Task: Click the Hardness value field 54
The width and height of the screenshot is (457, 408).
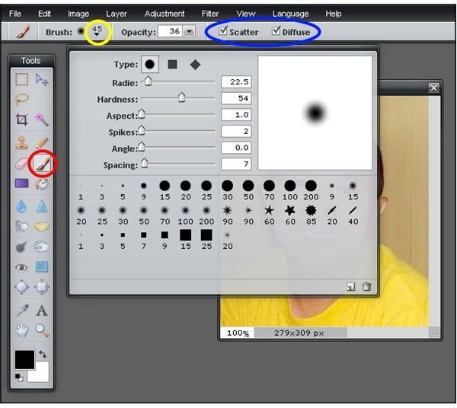Action: pos(236,98)
